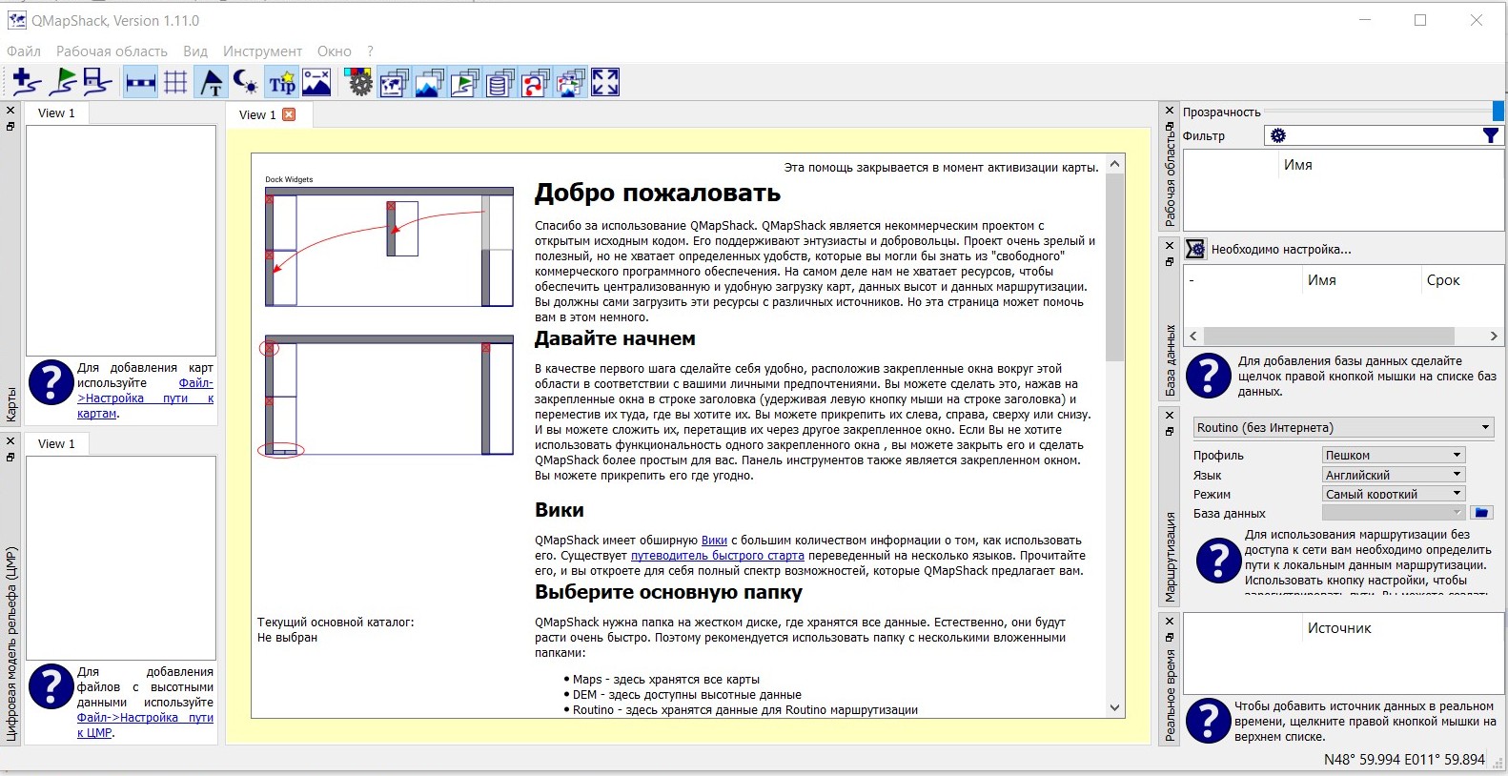Toggle POI text labels
The width and height of the screenshot is (1508, 776).
click(211, 83)
